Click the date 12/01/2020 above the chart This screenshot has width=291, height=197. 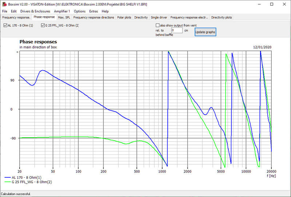[262, 47]
